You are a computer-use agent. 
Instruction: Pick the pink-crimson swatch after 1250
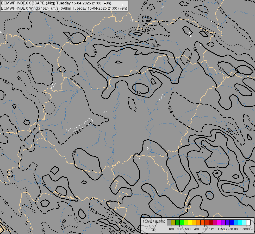[215, 223]
